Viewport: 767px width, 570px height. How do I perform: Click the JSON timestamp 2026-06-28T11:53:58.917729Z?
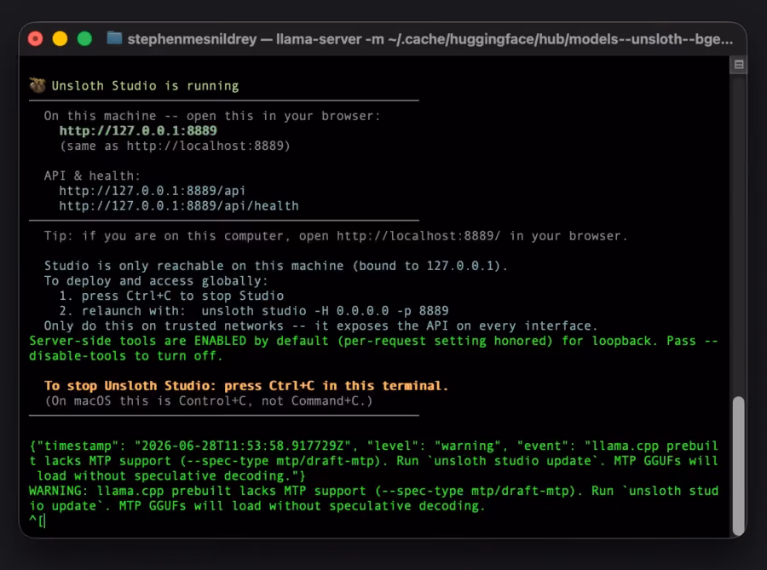click(243, 446)
